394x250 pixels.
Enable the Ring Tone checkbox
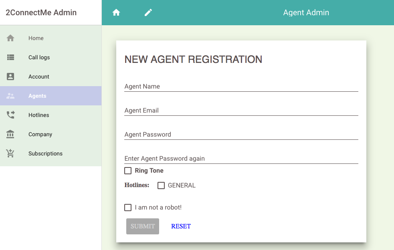point(128,171)
